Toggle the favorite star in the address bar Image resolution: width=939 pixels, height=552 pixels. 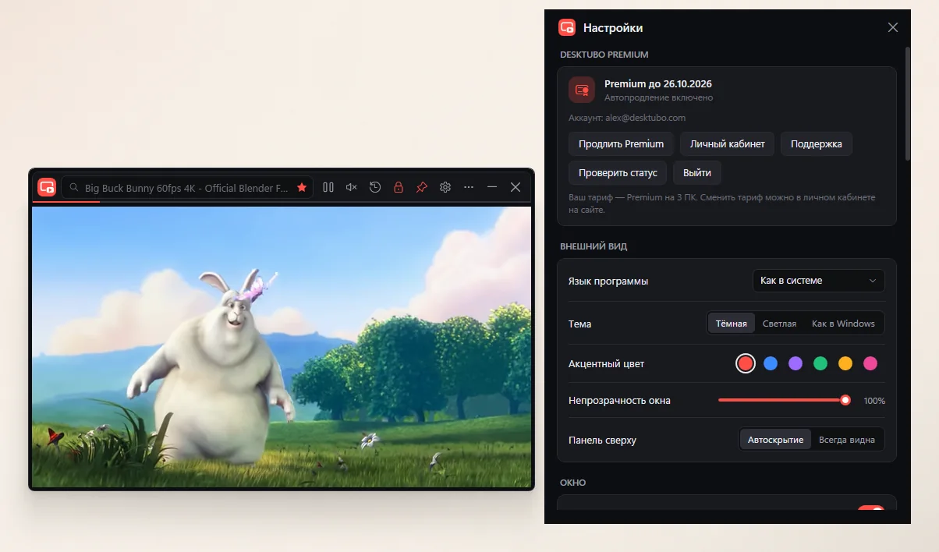coord(302,188)
